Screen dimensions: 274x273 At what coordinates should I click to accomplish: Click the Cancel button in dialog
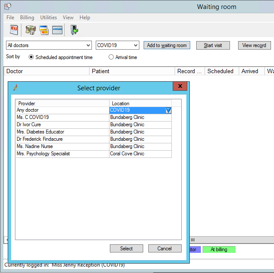[165, 249]
